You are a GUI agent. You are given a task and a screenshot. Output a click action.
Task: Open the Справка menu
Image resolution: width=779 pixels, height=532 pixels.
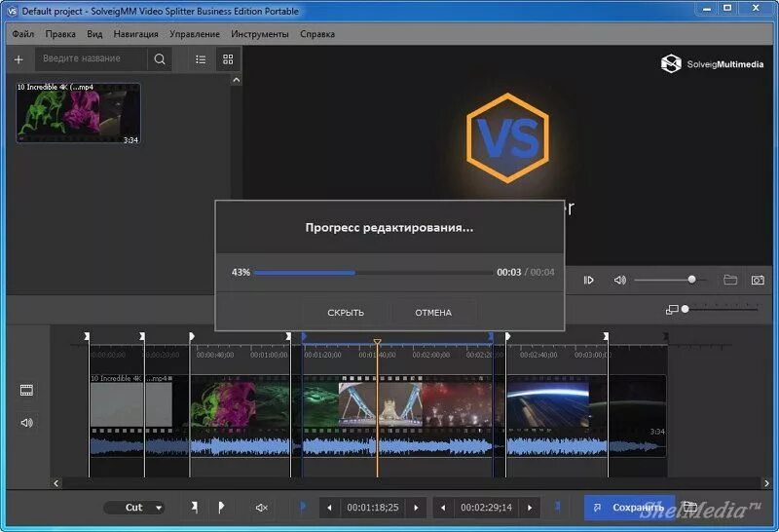click(317, 34)
